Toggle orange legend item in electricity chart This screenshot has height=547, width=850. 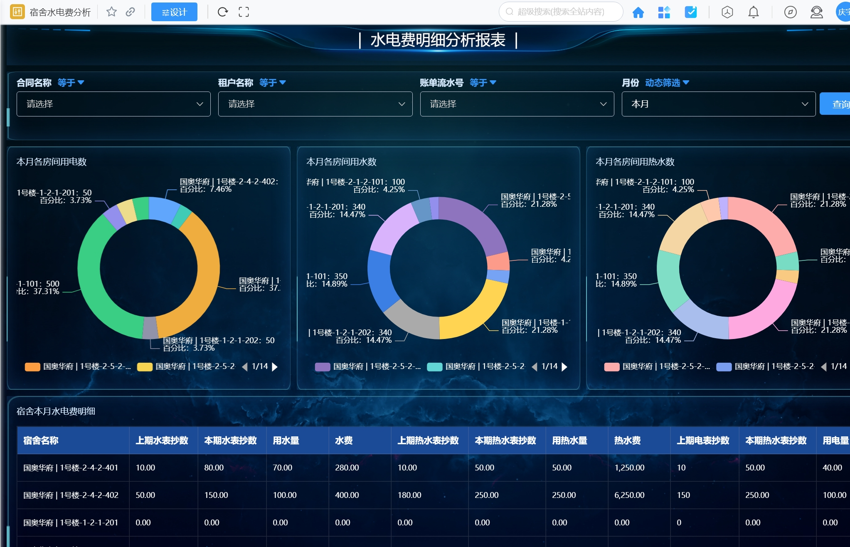[32, 366]
